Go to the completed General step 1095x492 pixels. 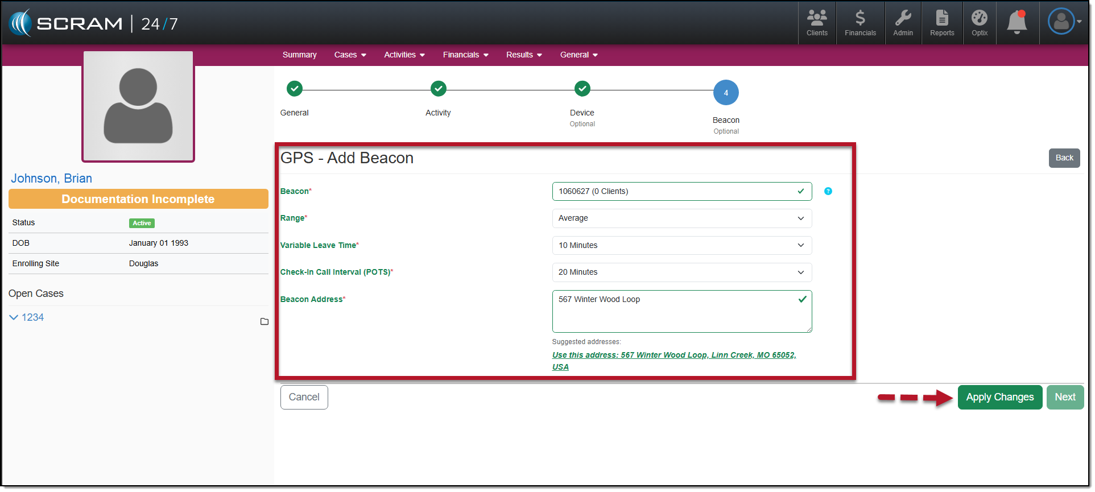(295, 89)
